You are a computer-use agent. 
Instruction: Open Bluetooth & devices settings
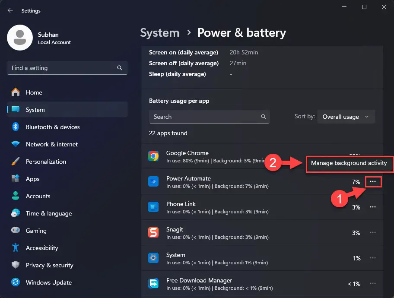pyautogui.click(x=67, y=127)
